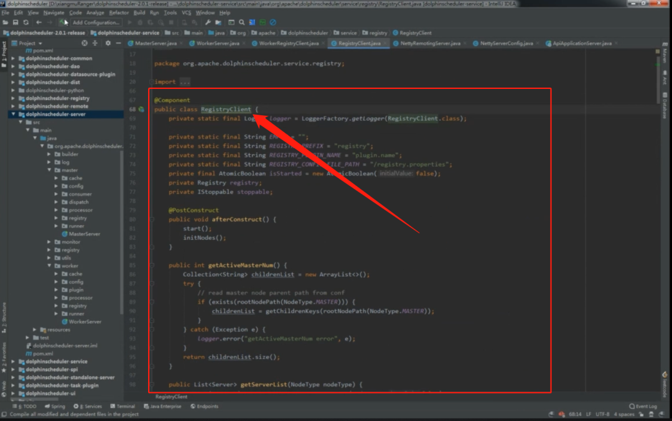This screenshot has width=672, height=421.
Task: Click the 4 spaces indent status entry
Action: 624,415
